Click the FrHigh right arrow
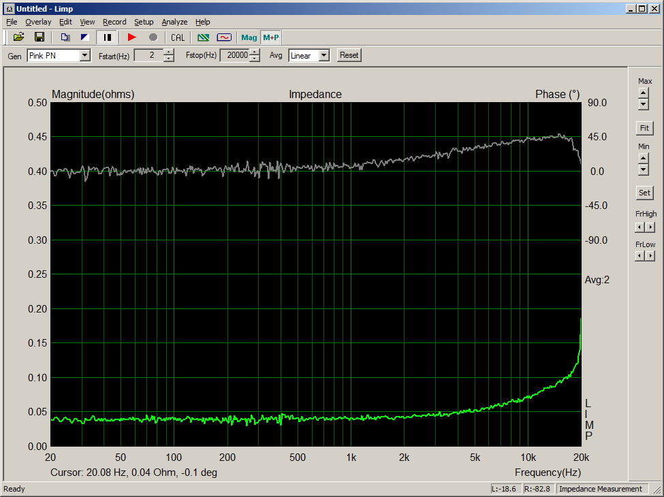This screenshot has height=497, width=664. (x=650, y=227)
